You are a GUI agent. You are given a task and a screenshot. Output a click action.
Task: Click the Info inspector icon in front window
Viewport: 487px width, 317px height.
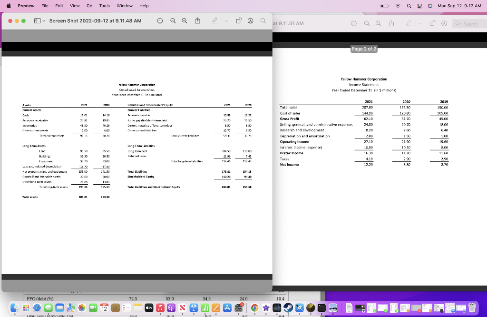click(160, 21)
